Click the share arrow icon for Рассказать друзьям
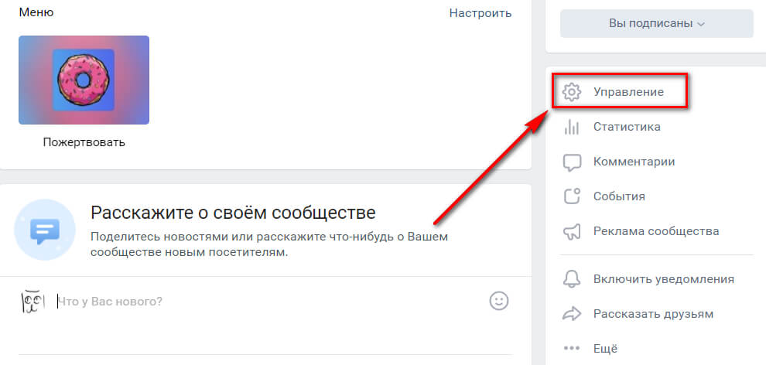 (x=572, y=314)
